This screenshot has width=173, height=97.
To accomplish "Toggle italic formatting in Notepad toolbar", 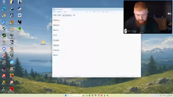I will click(96, 12).
